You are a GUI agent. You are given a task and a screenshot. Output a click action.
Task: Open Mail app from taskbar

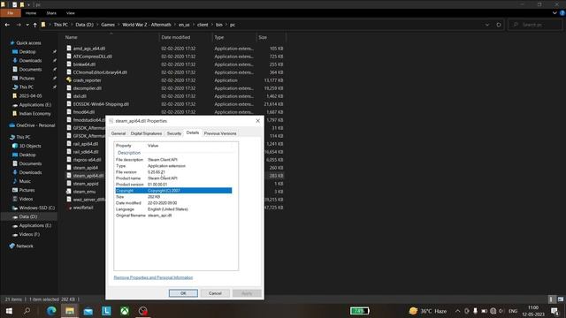tap(88, 311)
